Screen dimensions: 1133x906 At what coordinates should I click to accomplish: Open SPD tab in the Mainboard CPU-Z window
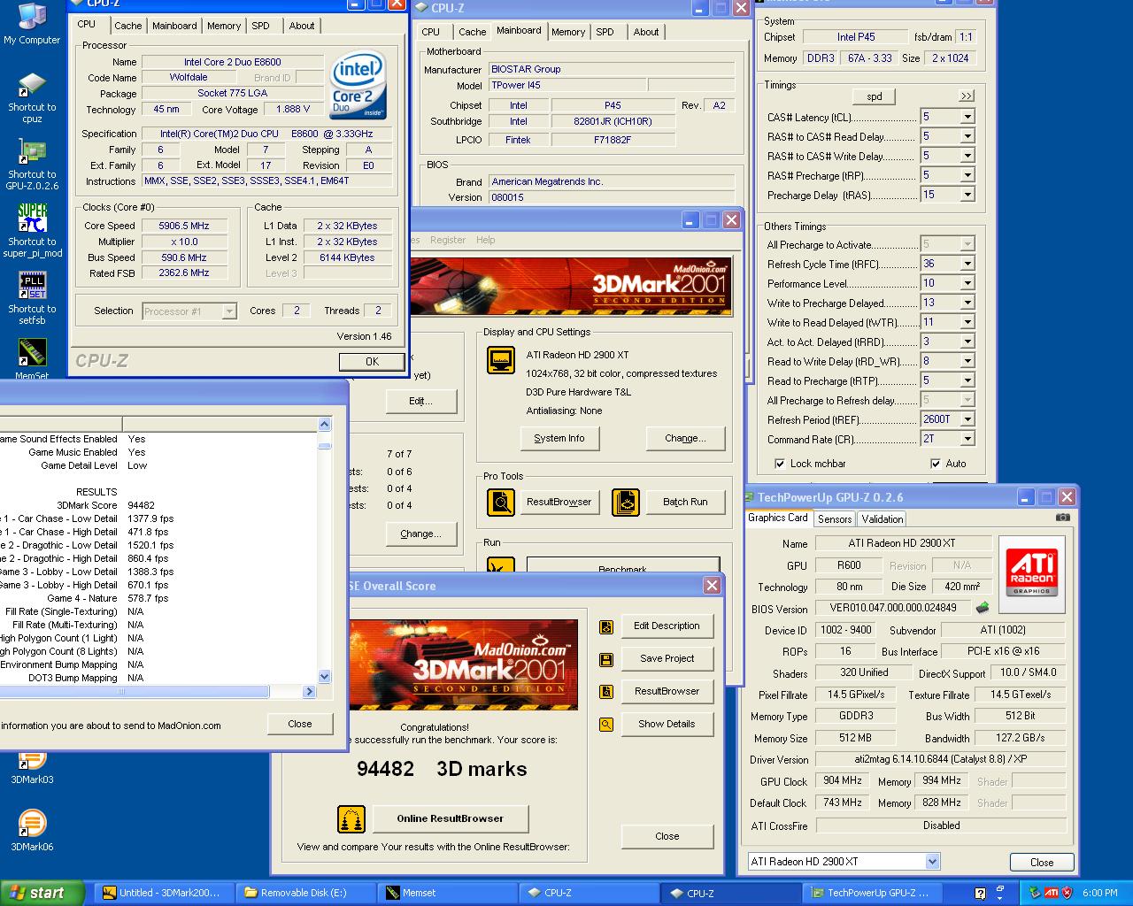[605, 32]
